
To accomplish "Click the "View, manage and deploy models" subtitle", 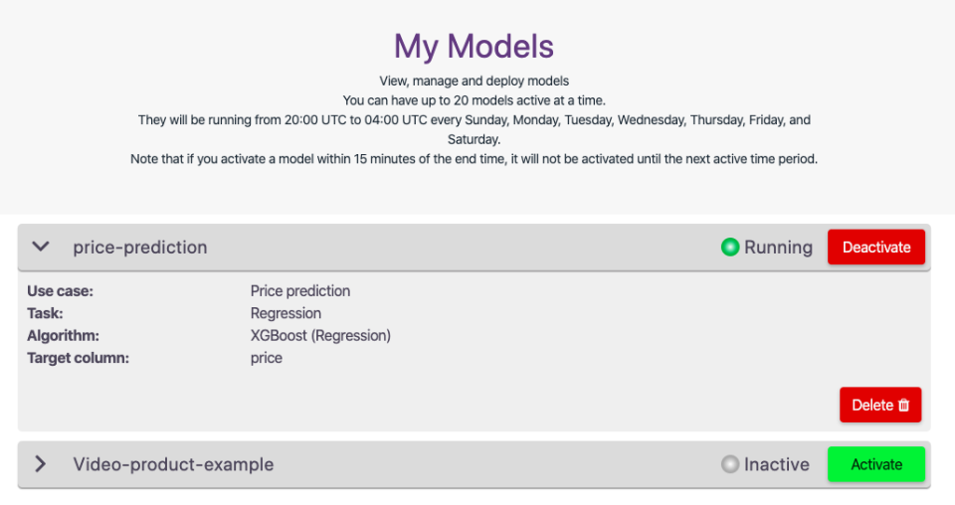I will pos(474,81).
